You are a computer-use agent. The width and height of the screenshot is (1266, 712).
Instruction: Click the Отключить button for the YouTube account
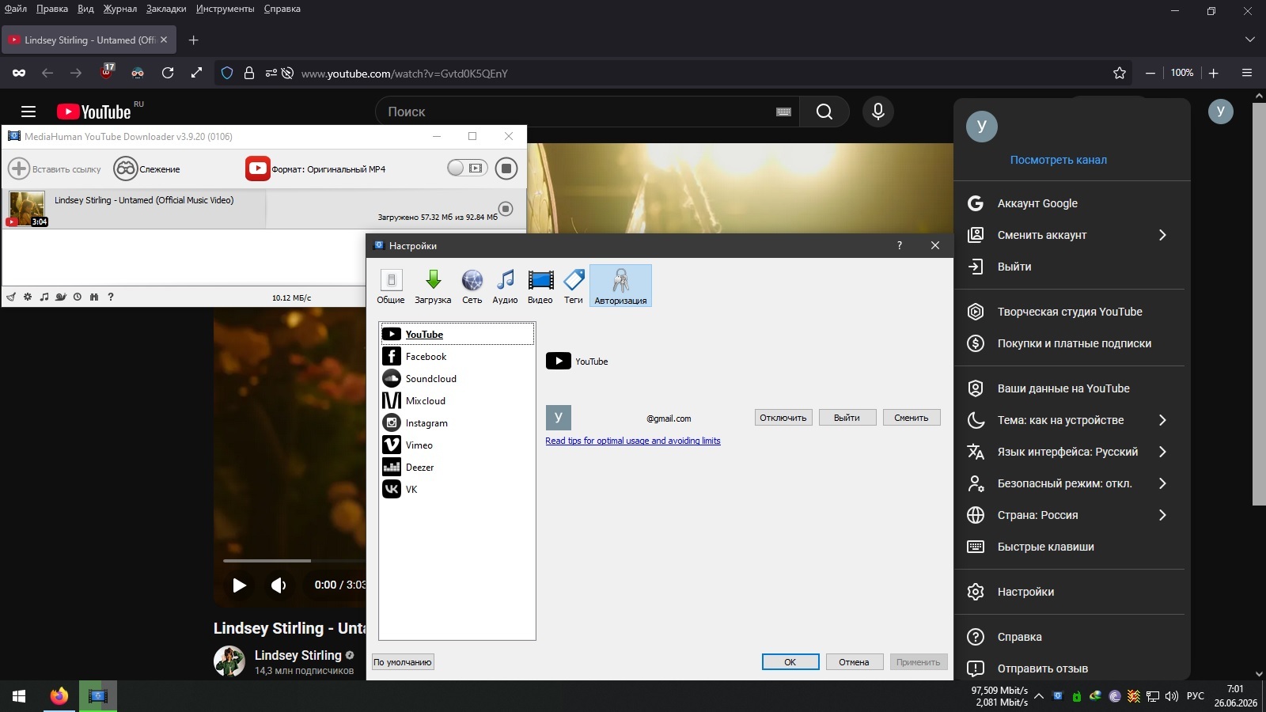coord(783,418)
